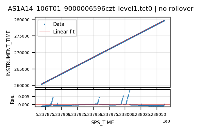Click the red Linear fit legend line
This screenshot has height=131, width=199.
tap(44, 32)
